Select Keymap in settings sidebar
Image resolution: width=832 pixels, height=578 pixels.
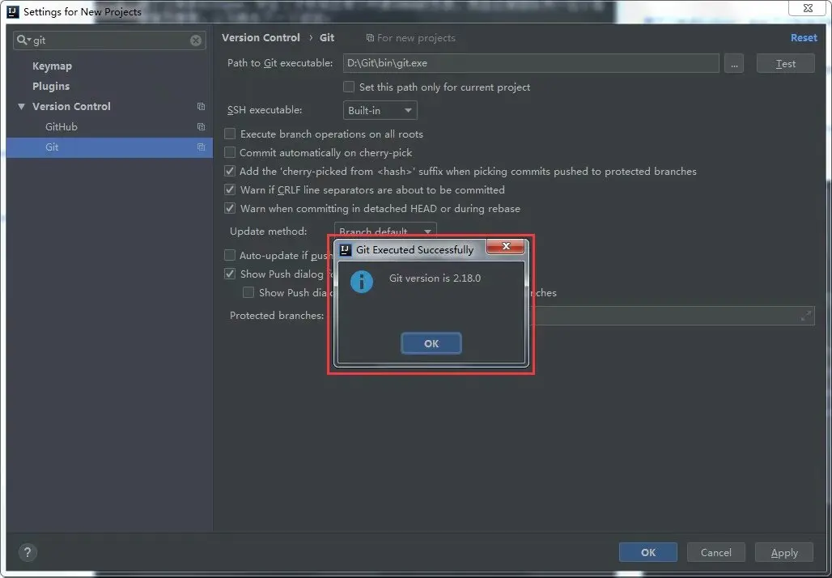click(52, 66)
